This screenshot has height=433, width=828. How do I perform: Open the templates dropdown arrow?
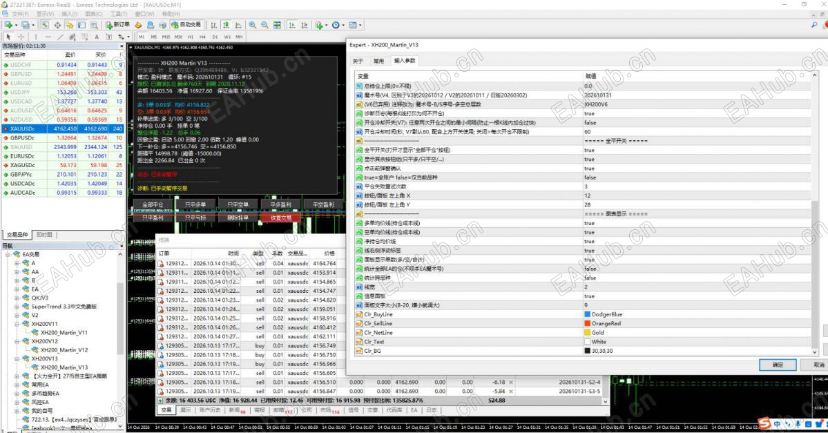coord(360,26)
